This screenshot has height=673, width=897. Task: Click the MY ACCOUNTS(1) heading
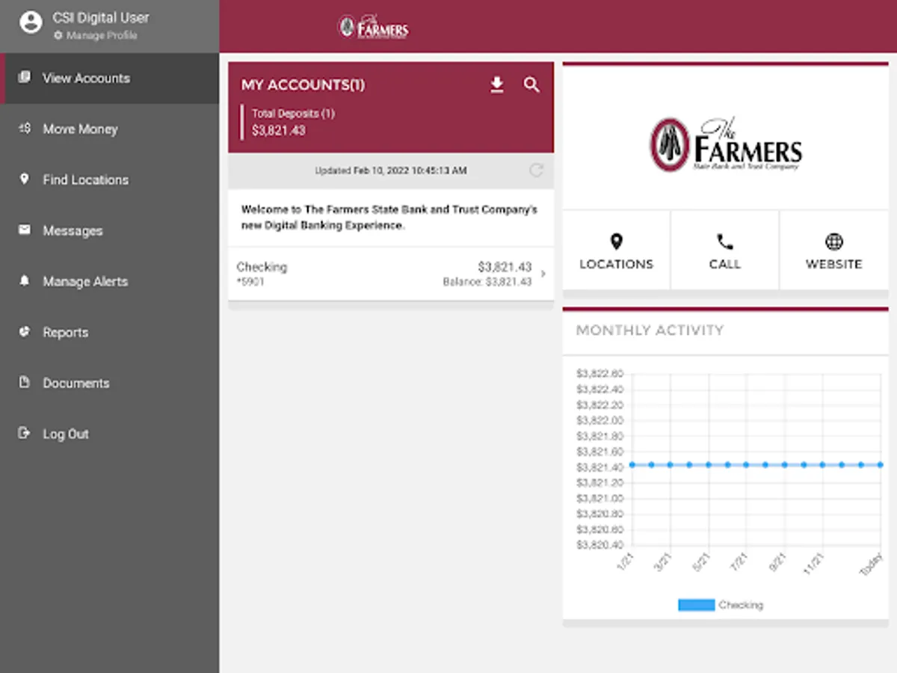tap(303, 85)
